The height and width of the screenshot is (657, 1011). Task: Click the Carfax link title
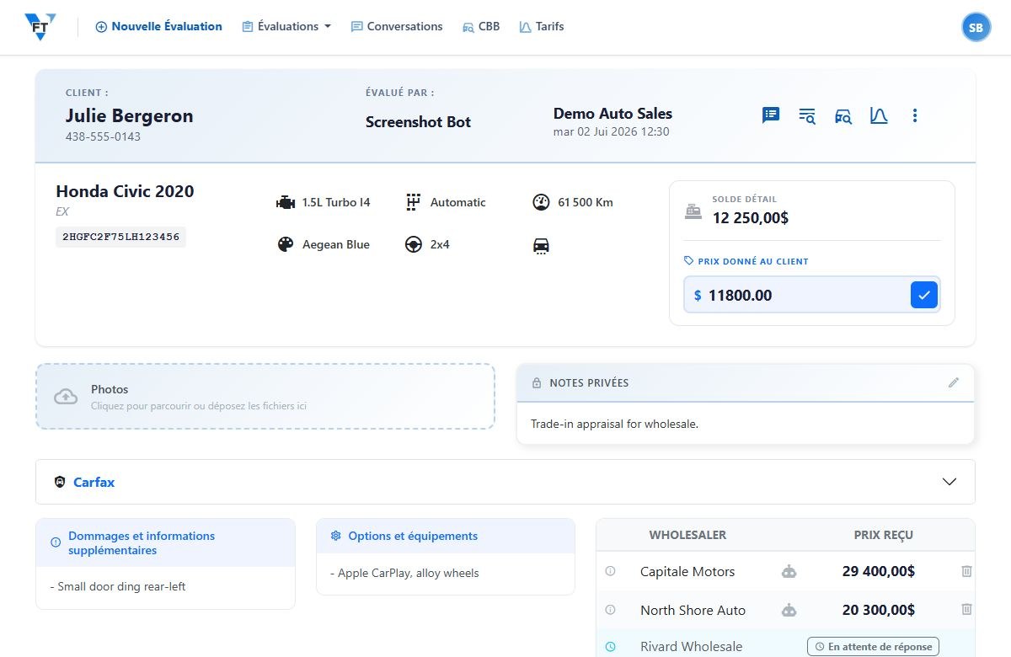point(94,483)
